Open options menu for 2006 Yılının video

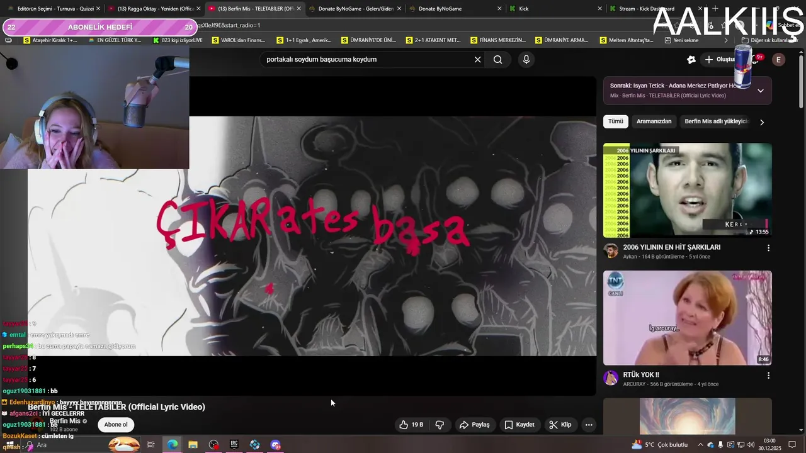(x=768, y=248)
